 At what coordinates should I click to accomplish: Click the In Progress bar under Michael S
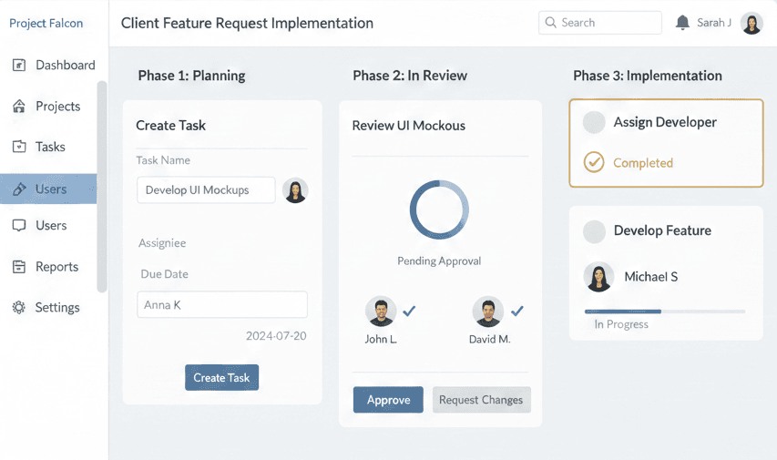[664, 312]
